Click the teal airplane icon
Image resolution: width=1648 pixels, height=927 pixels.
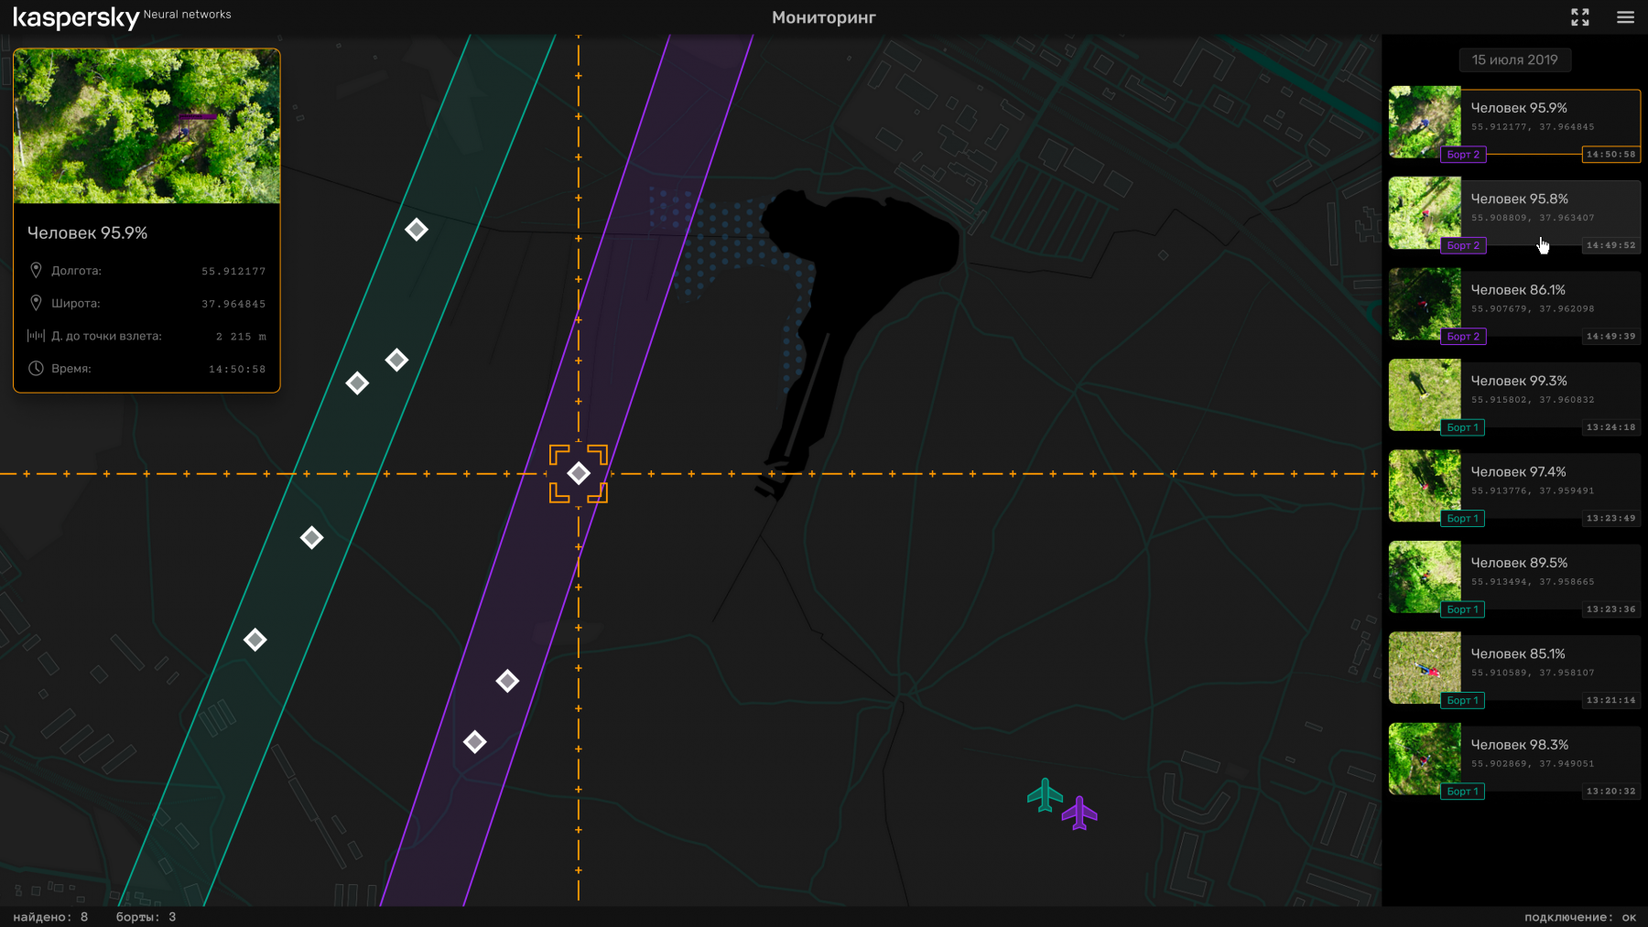(x=1045, y=795)
